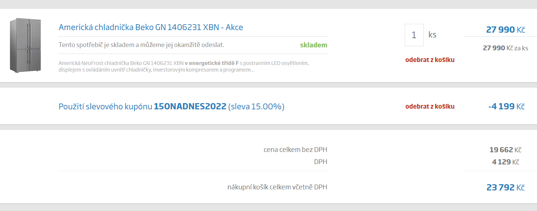Viewport: 537px width, 211px height.
Task: Click the per-piece price 27 990 Kč za ks
Action: tap(505, 48)
